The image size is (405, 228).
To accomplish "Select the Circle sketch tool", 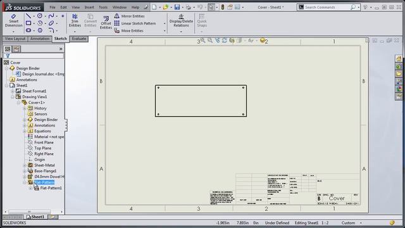I will coord(39,16).
